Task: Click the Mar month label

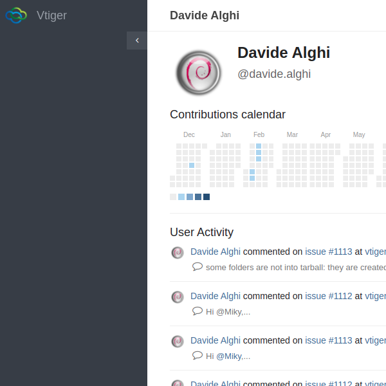Action: (x=292, y=134)
